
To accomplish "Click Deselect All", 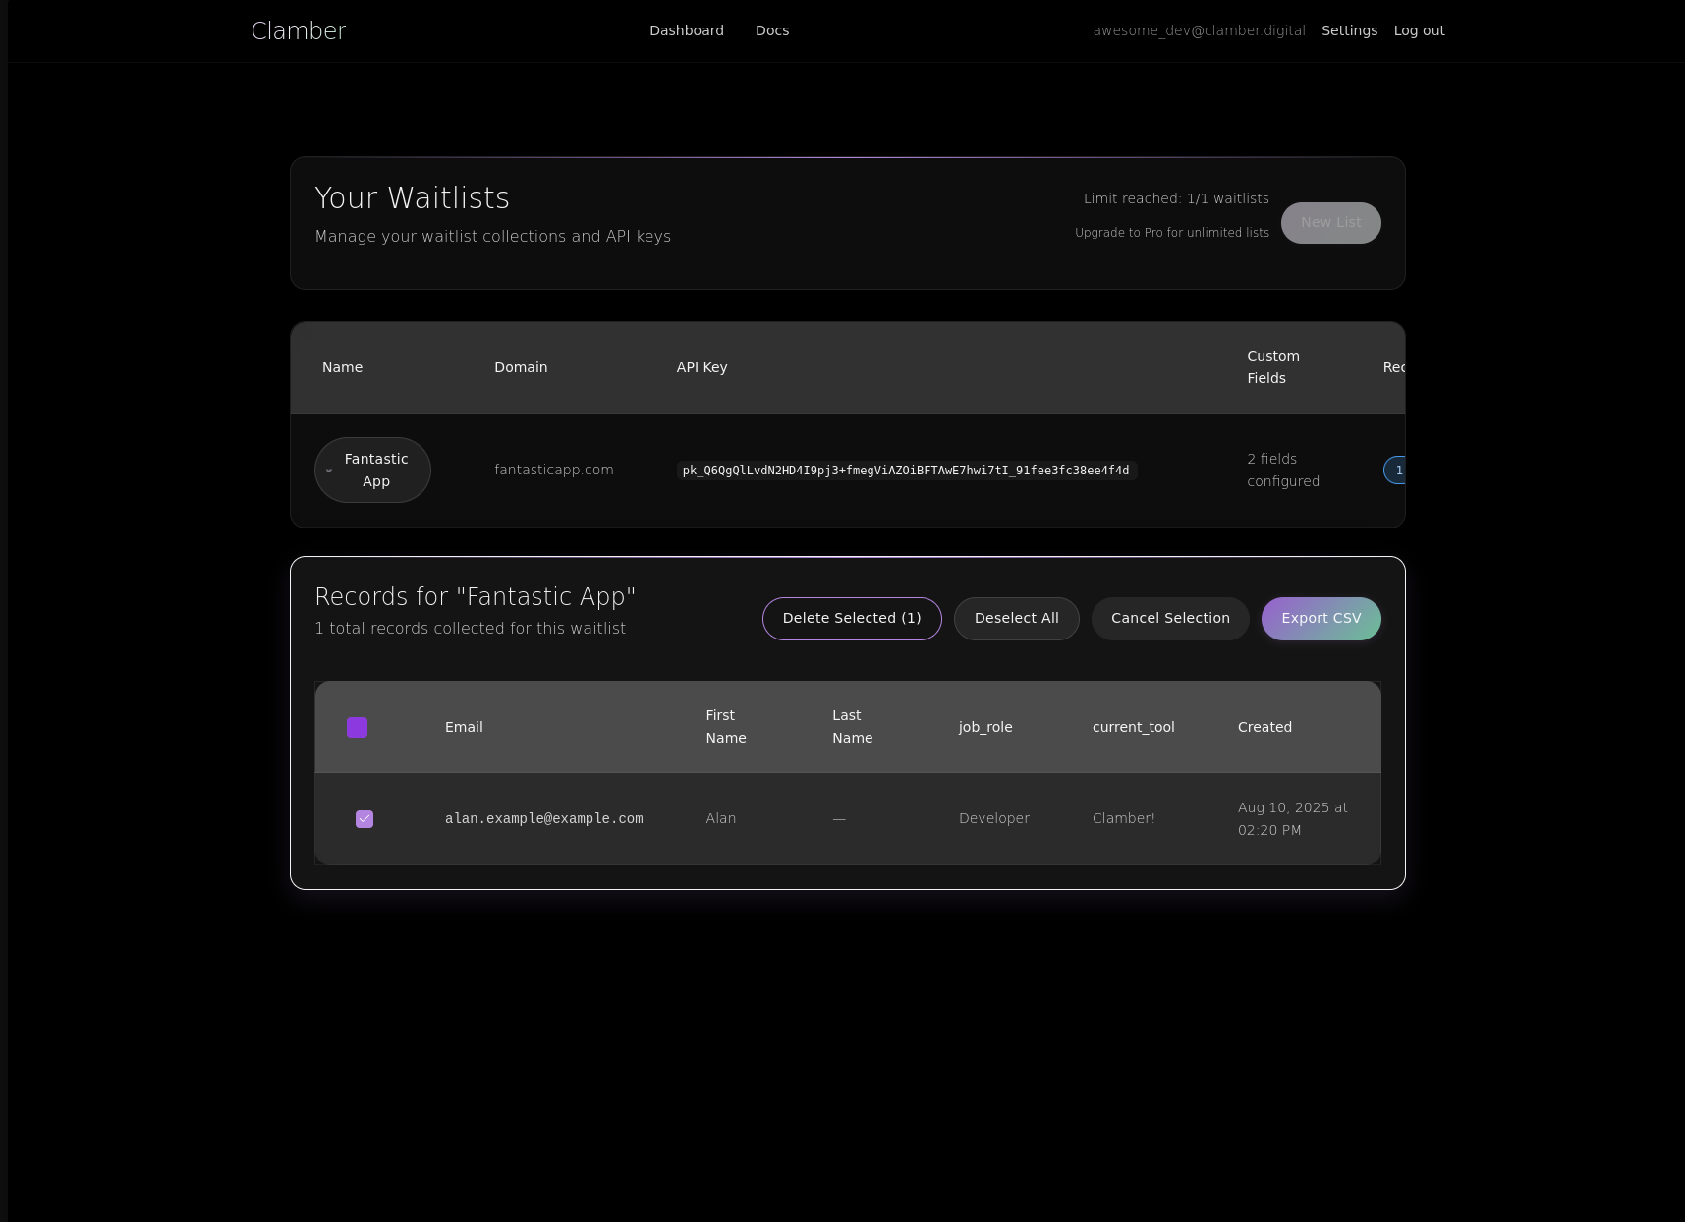I will click(1016, 619).
